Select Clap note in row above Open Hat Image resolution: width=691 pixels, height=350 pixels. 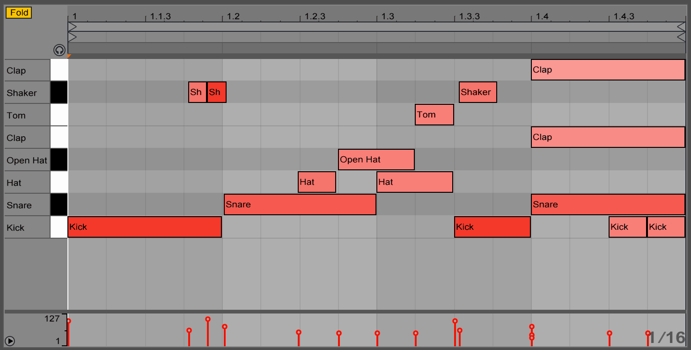tap(608, 137)
